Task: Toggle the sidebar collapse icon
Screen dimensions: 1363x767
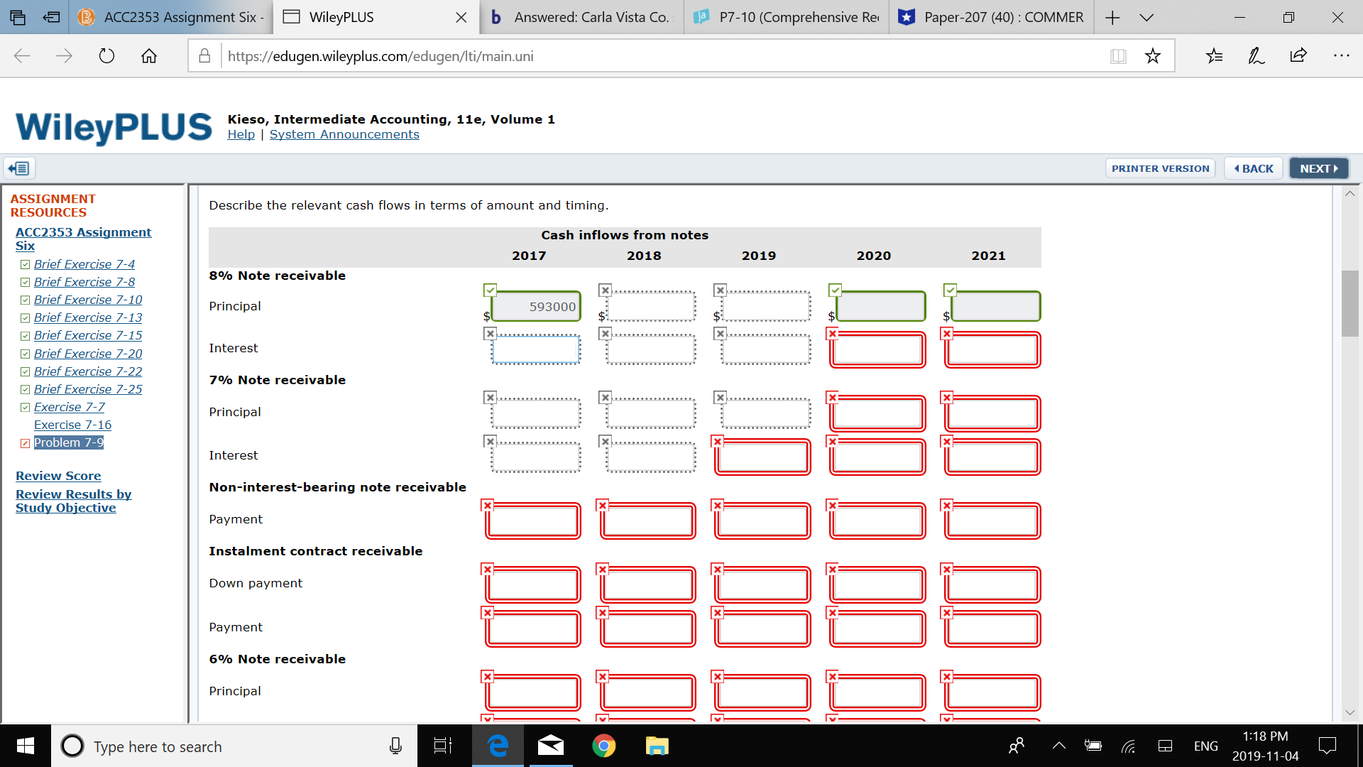Action: coord(18,168)
